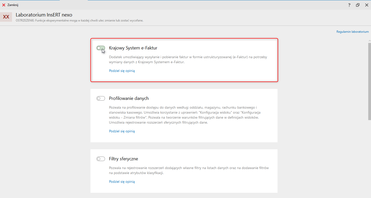Click the description starting 'Pozwala na profilowanie dostępu'

(185, 115)
